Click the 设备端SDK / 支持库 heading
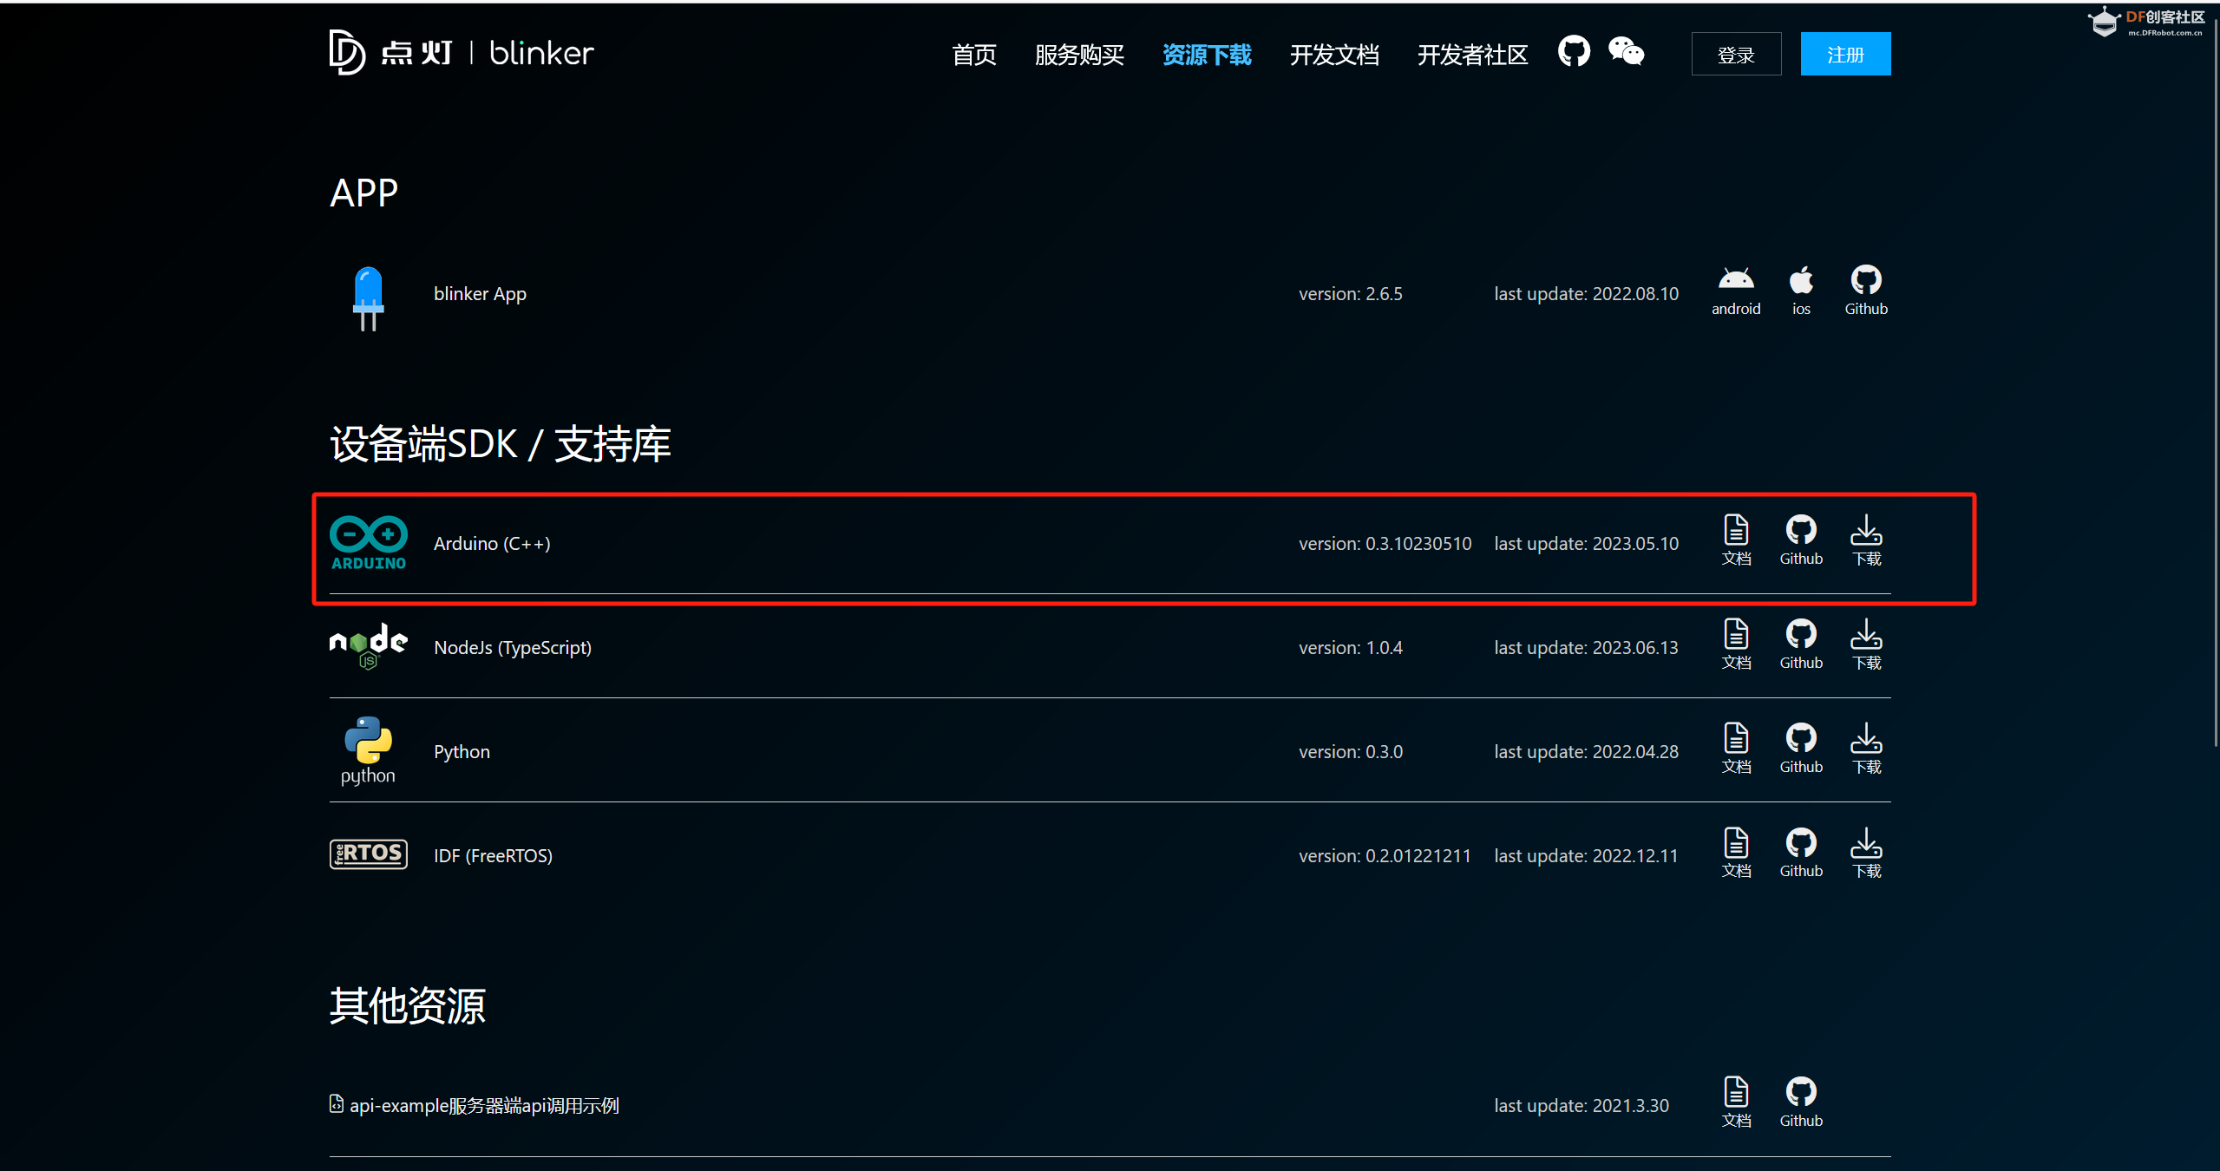 501,444
